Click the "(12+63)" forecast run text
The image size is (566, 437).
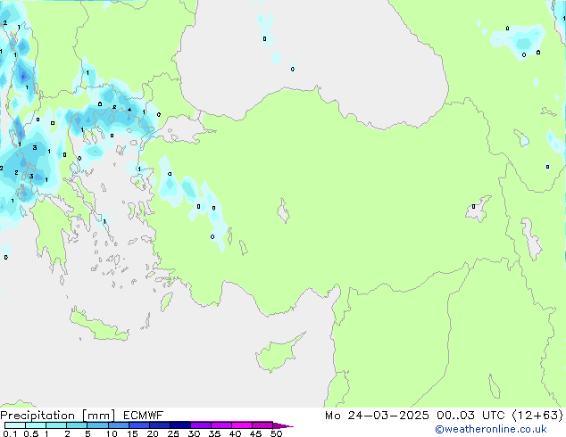[537, 416]
